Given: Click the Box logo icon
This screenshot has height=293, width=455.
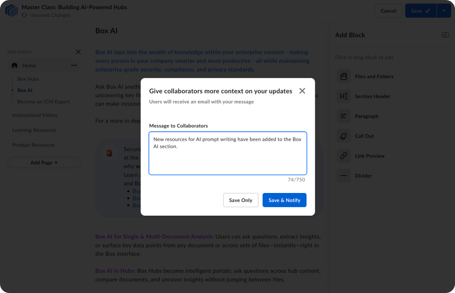Looking at the screenshot, I should [12, 11].
